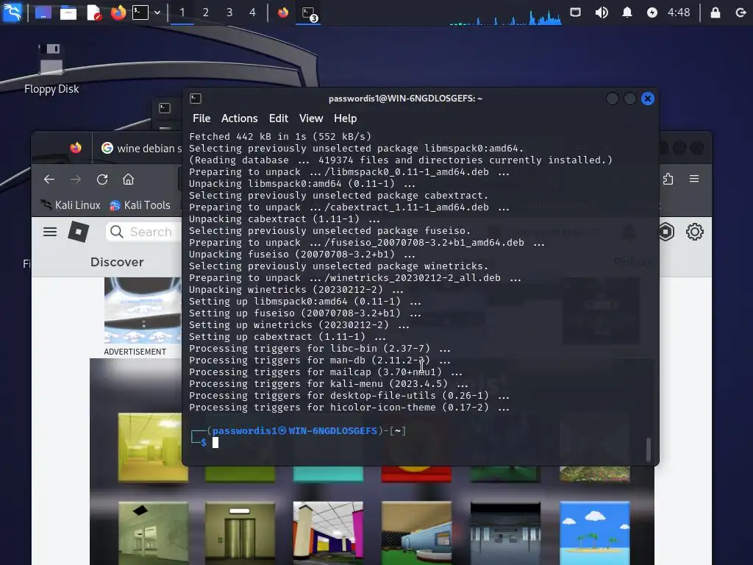Go to the Firefox home page
Image resolution: width=753 pixels, height=565 pixels.
(x=128, y=180)
